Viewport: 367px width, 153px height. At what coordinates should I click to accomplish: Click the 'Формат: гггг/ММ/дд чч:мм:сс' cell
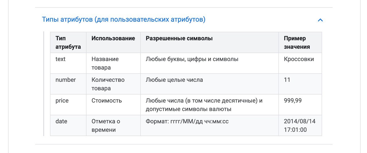pos(209,125)
